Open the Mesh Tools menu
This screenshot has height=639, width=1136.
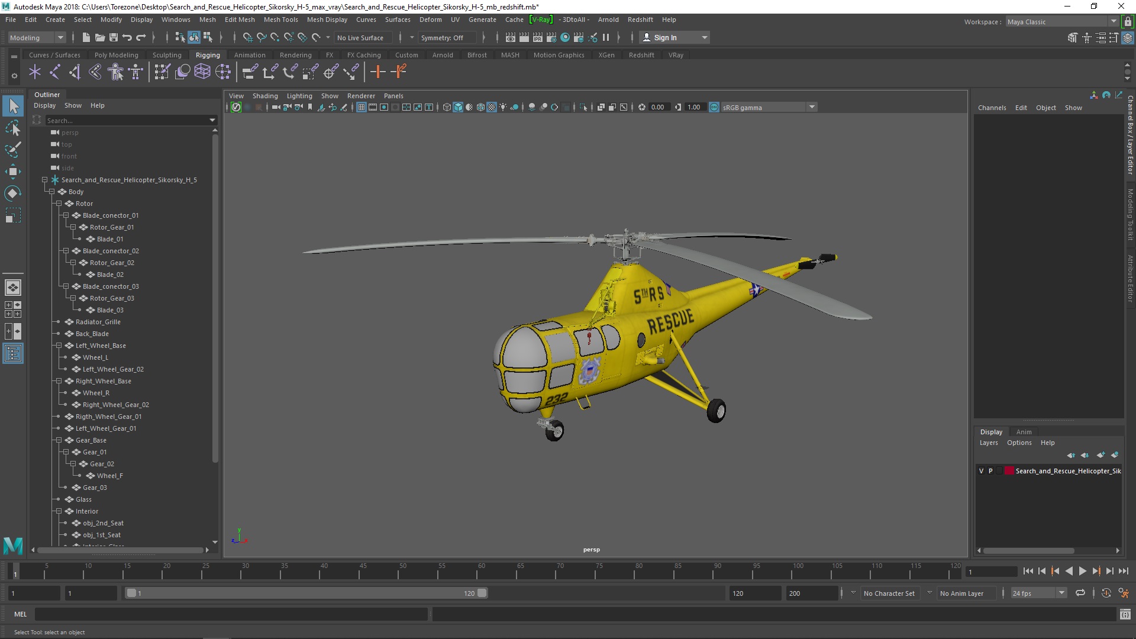point(280,20)
